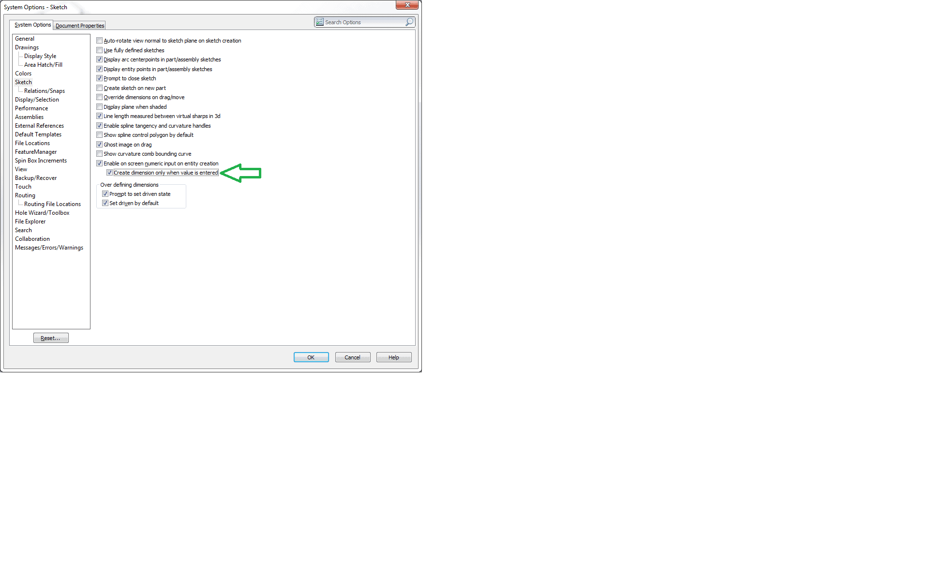Uncheck Set driven by default
Screen dimensions: 929x561
coord(105,203)
